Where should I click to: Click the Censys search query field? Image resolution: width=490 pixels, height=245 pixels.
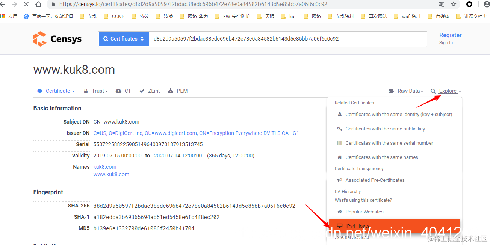[x=288, y=39]
